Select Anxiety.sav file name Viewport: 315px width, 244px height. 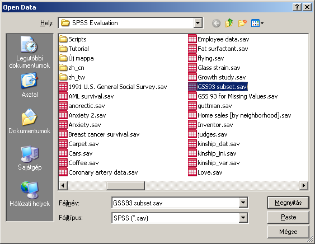(x=84, y=125)
